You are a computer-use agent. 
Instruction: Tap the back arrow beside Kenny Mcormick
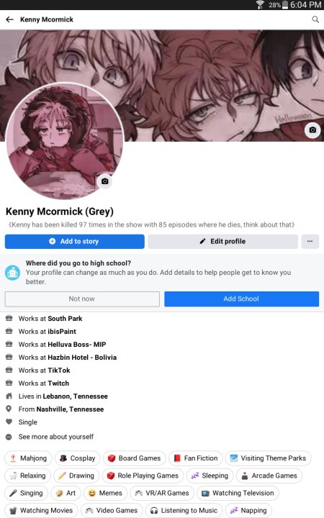9,19
